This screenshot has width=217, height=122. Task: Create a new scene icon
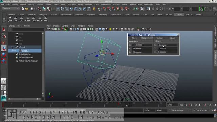pyautogui.click(x=23, y=9)
